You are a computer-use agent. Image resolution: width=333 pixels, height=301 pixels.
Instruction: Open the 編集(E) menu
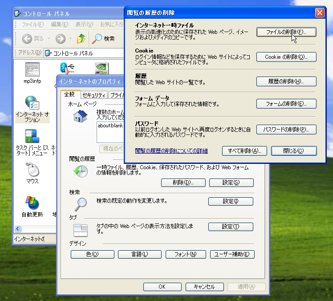point(60,24)
